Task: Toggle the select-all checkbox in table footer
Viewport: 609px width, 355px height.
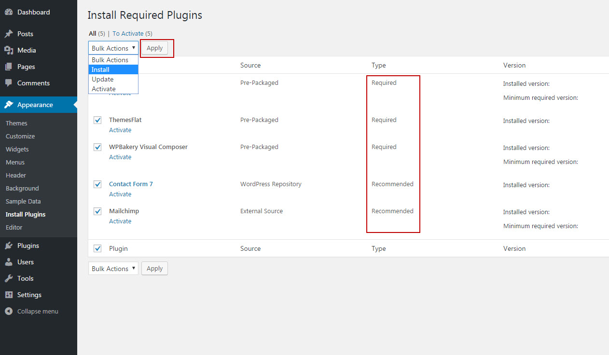Action: [x=97, y=248]
